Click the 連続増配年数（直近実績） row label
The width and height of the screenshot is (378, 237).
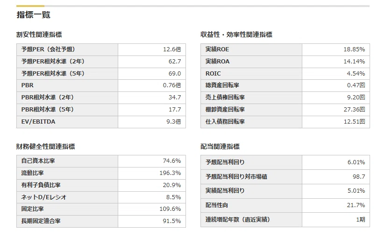tap(238, 219)
